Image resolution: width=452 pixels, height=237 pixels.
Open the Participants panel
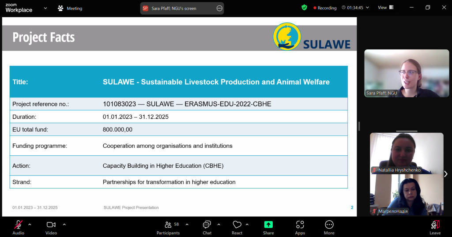point(168,227)
